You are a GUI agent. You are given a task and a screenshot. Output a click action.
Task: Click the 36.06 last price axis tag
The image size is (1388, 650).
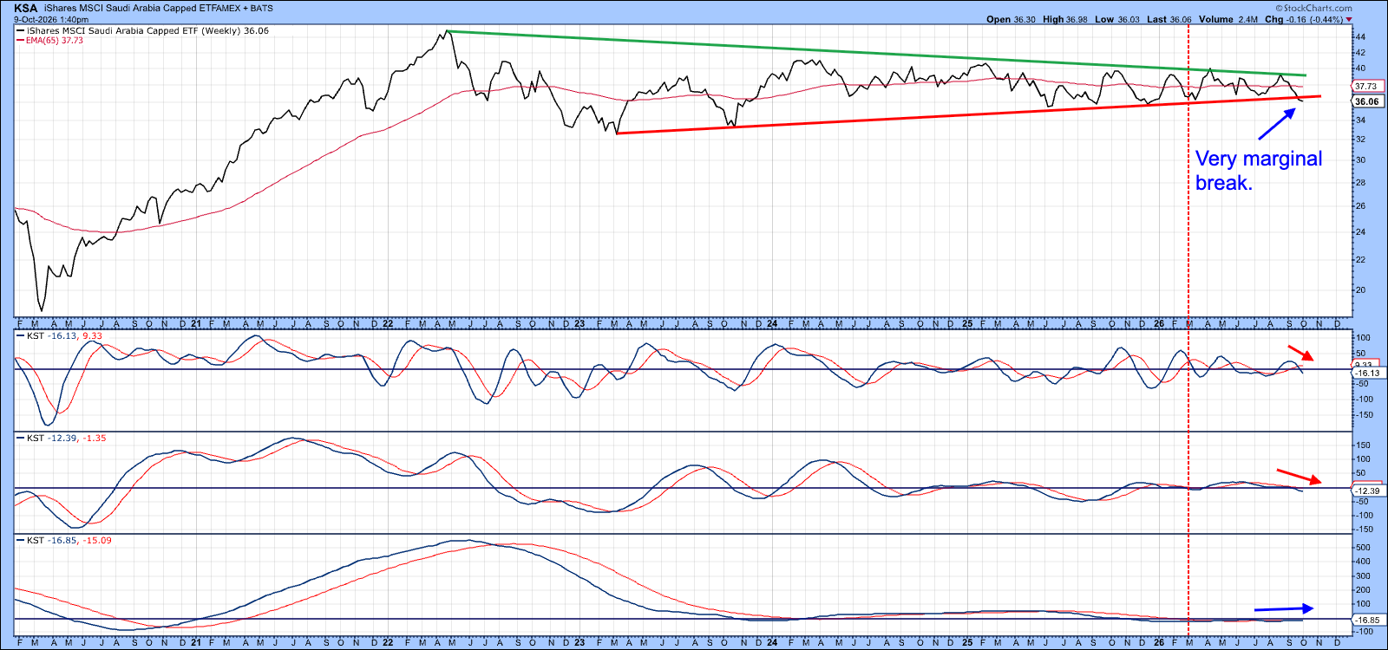(x=1366, y=101)
